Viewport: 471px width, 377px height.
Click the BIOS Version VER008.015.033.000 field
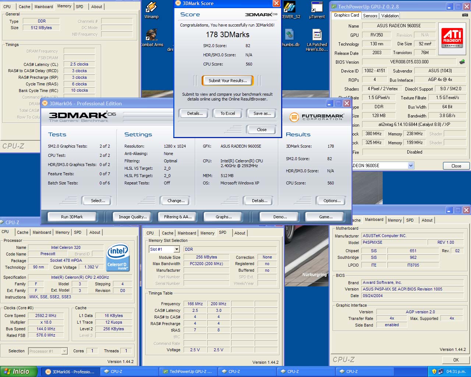coord(409,62)
